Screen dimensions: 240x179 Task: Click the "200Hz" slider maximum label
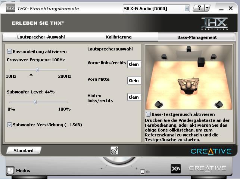[65, 76]
